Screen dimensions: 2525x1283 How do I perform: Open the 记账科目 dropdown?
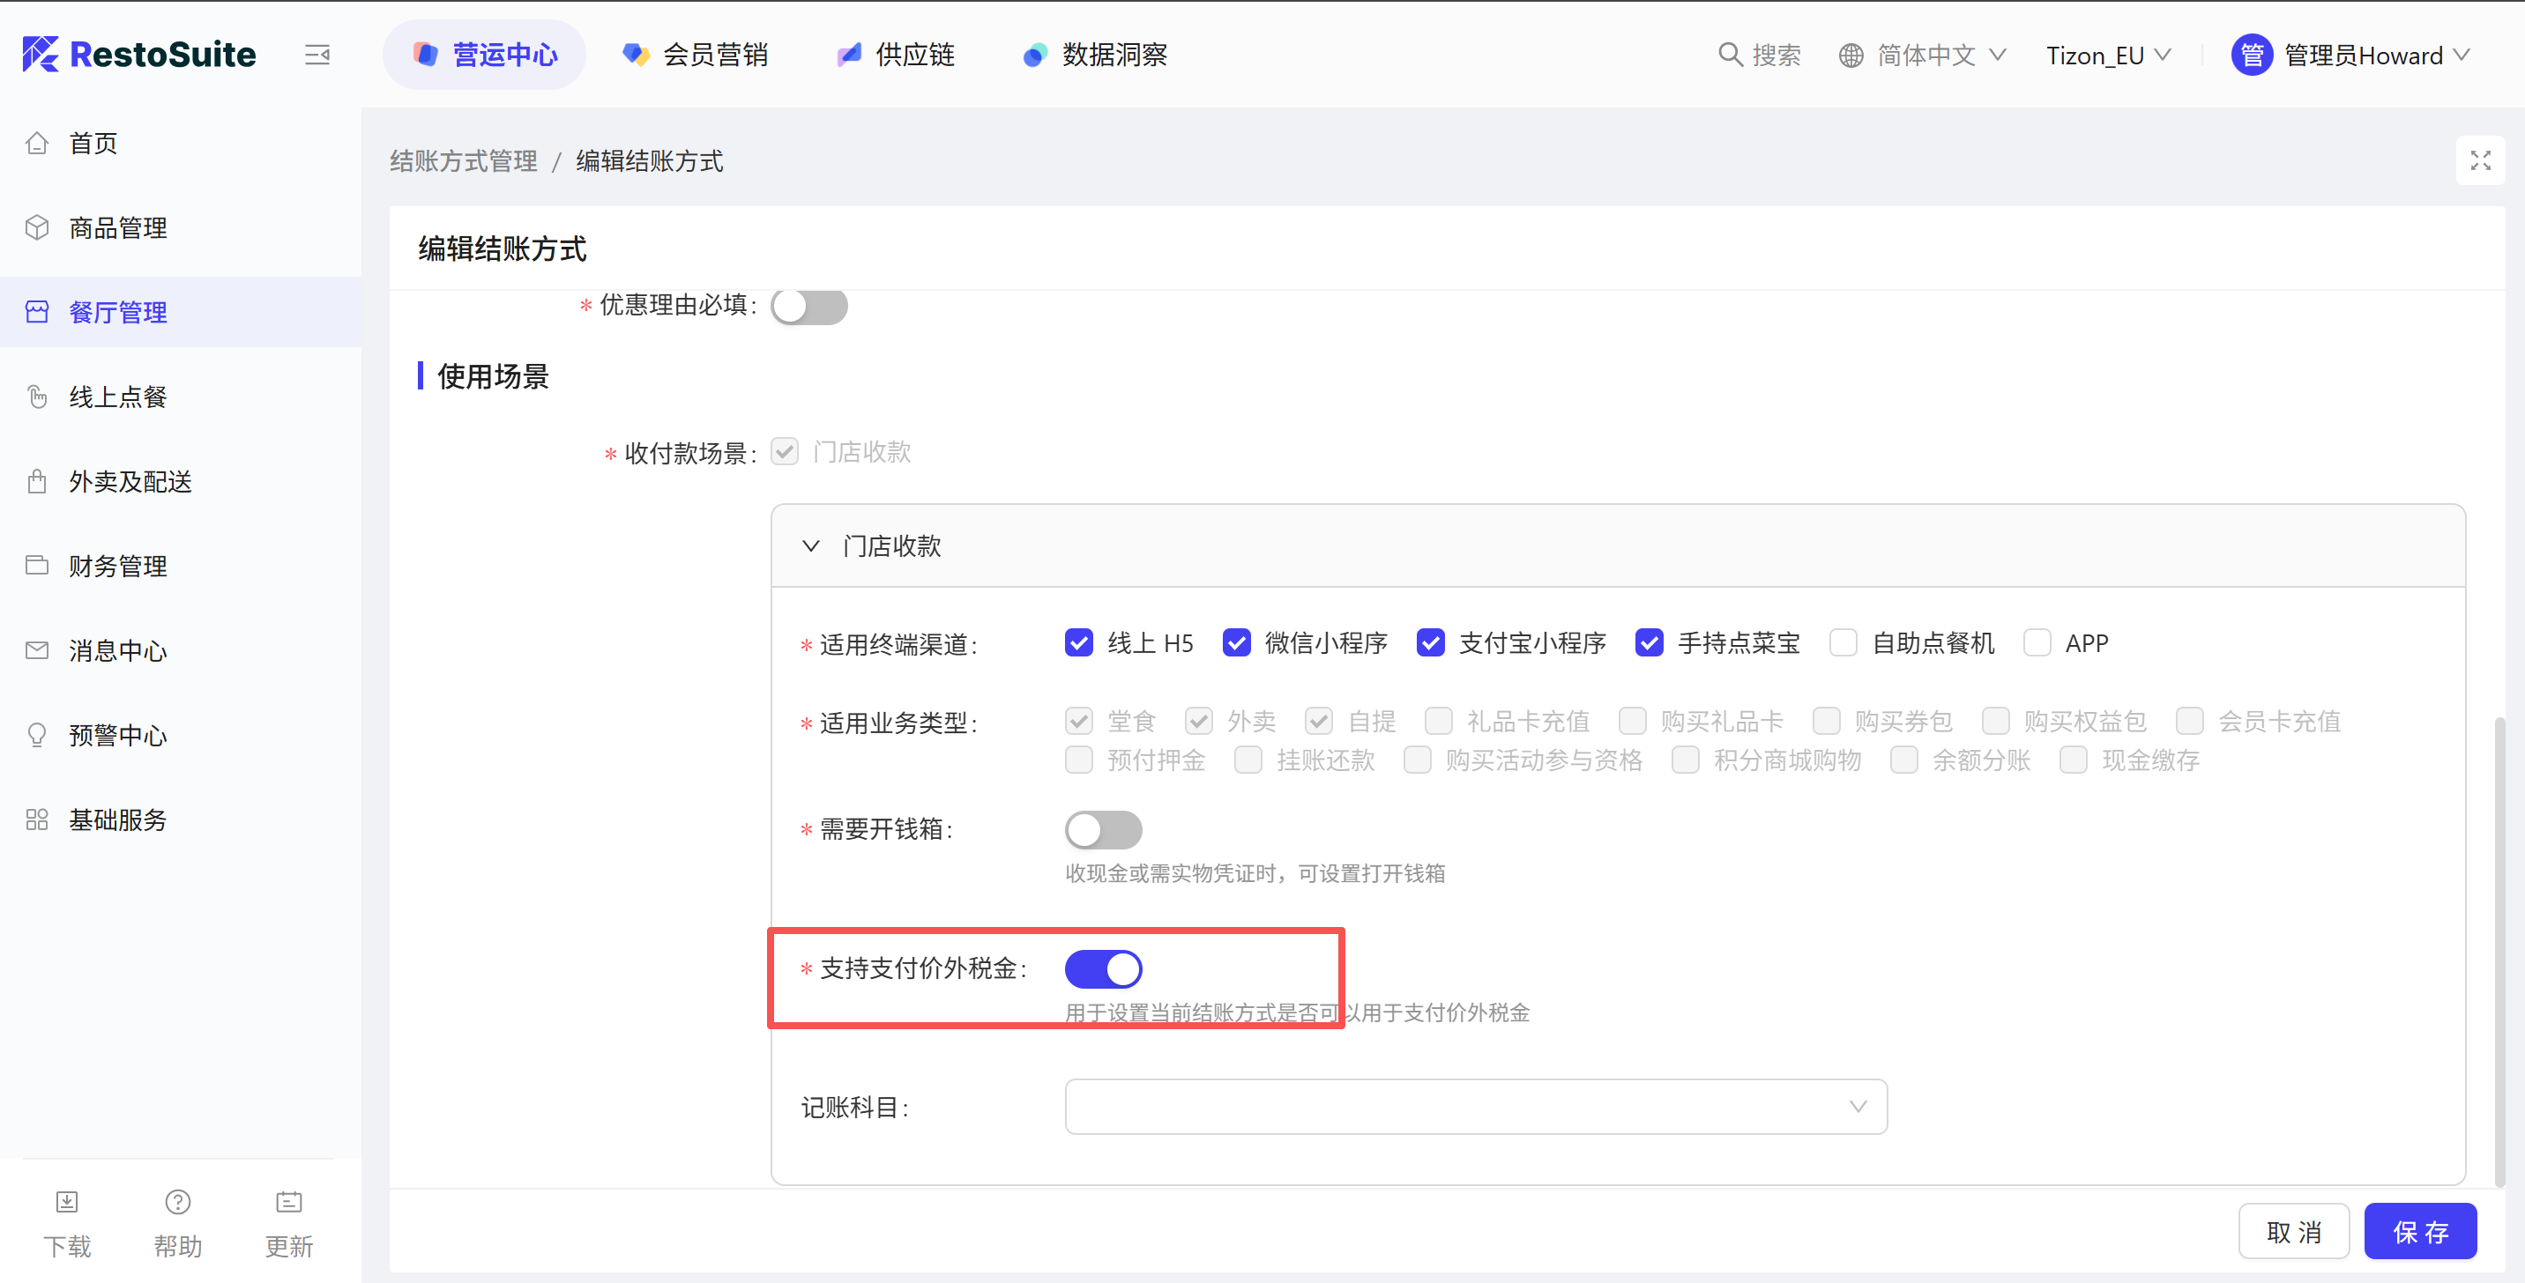pos(1475,1107)
